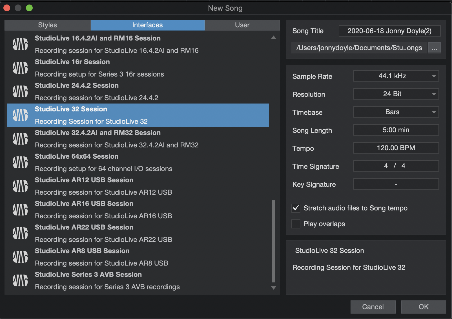Choose the StudioLive 24.4.2 Session template

coord(138,92)
